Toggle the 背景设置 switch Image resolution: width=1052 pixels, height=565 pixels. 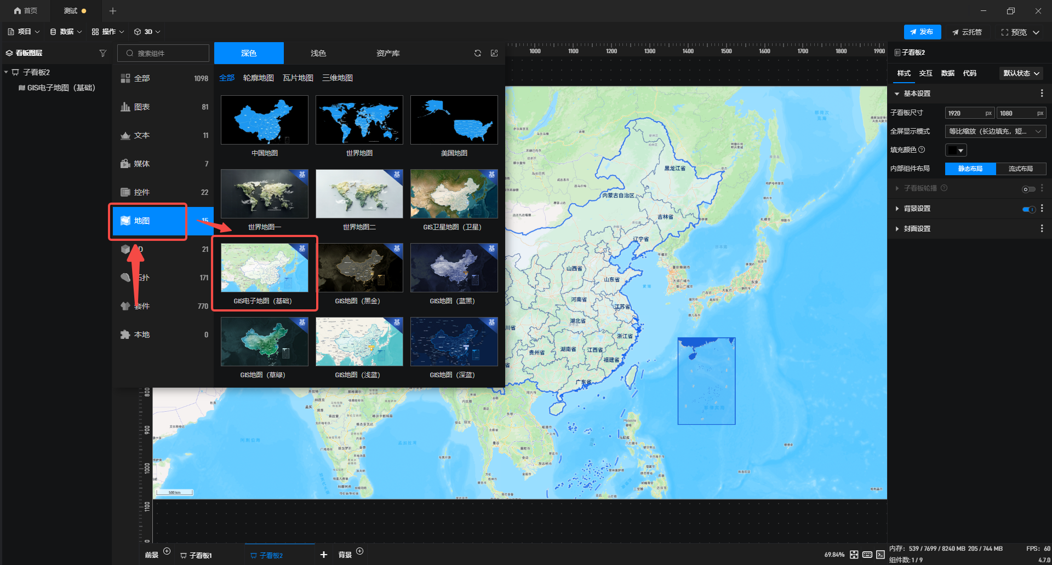click(1028, 209)
